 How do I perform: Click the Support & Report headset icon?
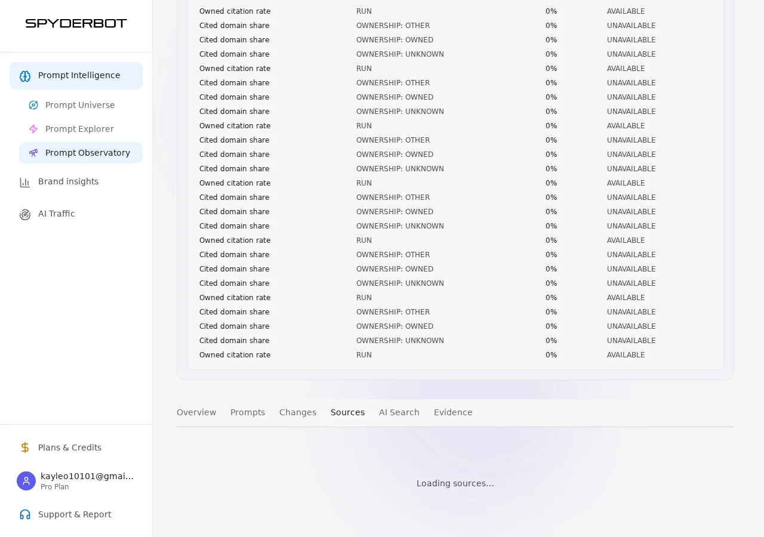click(x=25, y=514)
